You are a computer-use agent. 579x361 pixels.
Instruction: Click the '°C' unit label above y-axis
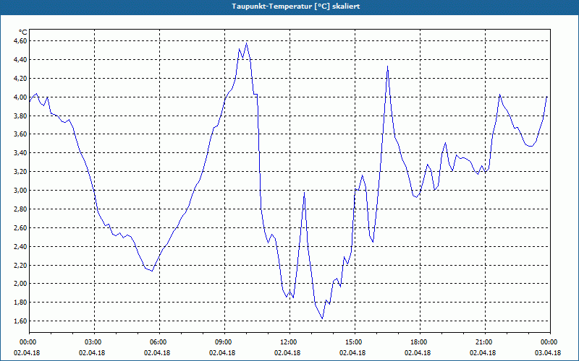coord(22,32)
